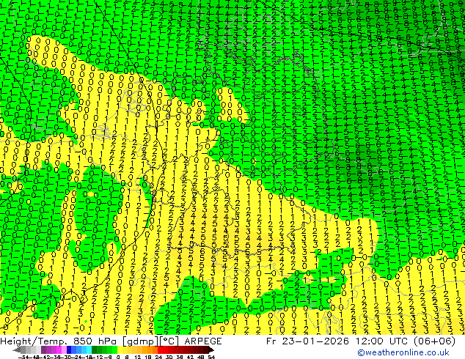This screenshot has width=465, height=359.
Task: Click the '54' label at the scale's right end
Action: pos(211,357)
